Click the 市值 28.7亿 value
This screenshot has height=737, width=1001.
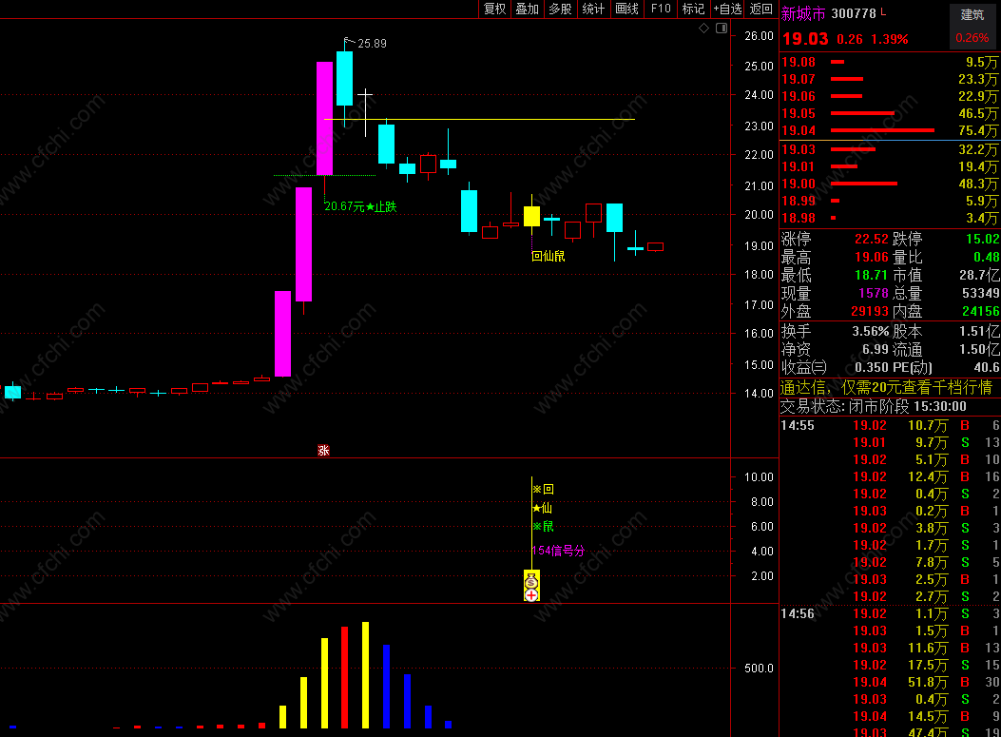[x=979, y=275]
